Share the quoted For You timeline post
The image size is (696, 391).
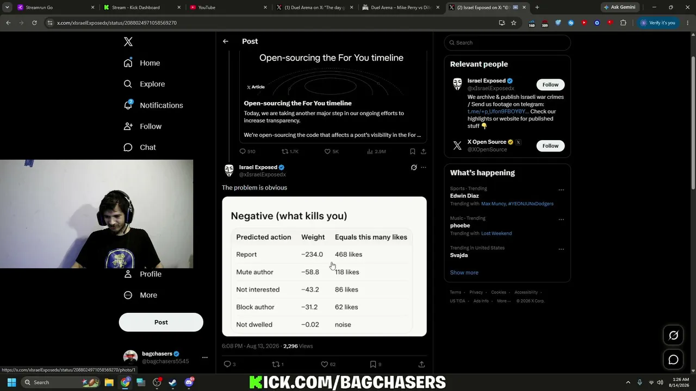coord(424,152)
